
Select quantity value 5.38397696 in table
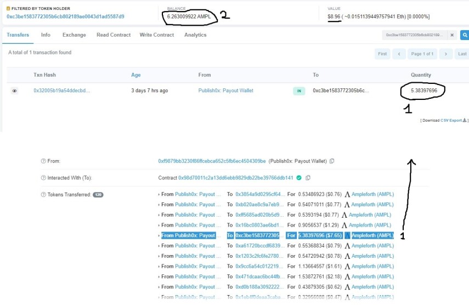[424, 91]
